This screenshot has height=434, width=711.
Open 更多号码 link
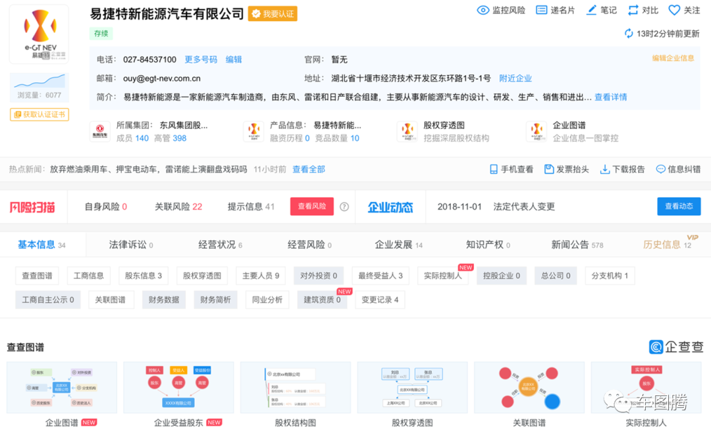click(x=200, y=59)
